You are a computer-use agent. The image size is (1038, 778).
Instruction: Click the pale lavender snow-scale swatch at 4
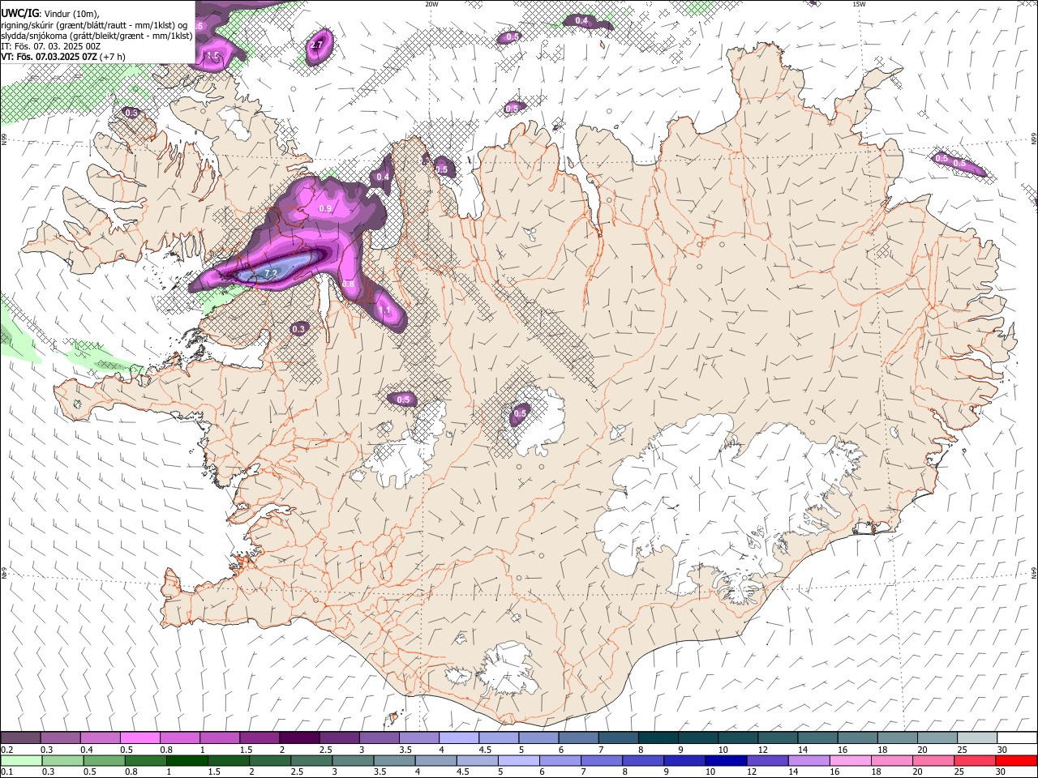[x=457, y=737]
